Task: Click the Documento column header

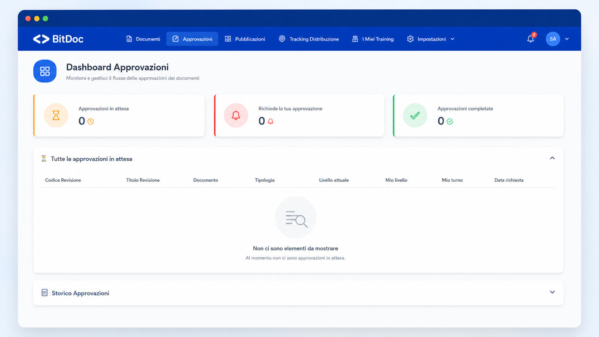Action: 205,180
